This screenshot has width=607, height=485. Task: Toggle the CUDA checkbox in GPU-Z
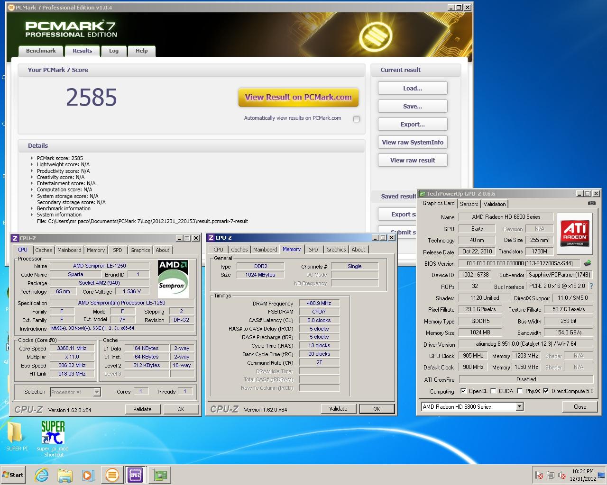[493, 391]
